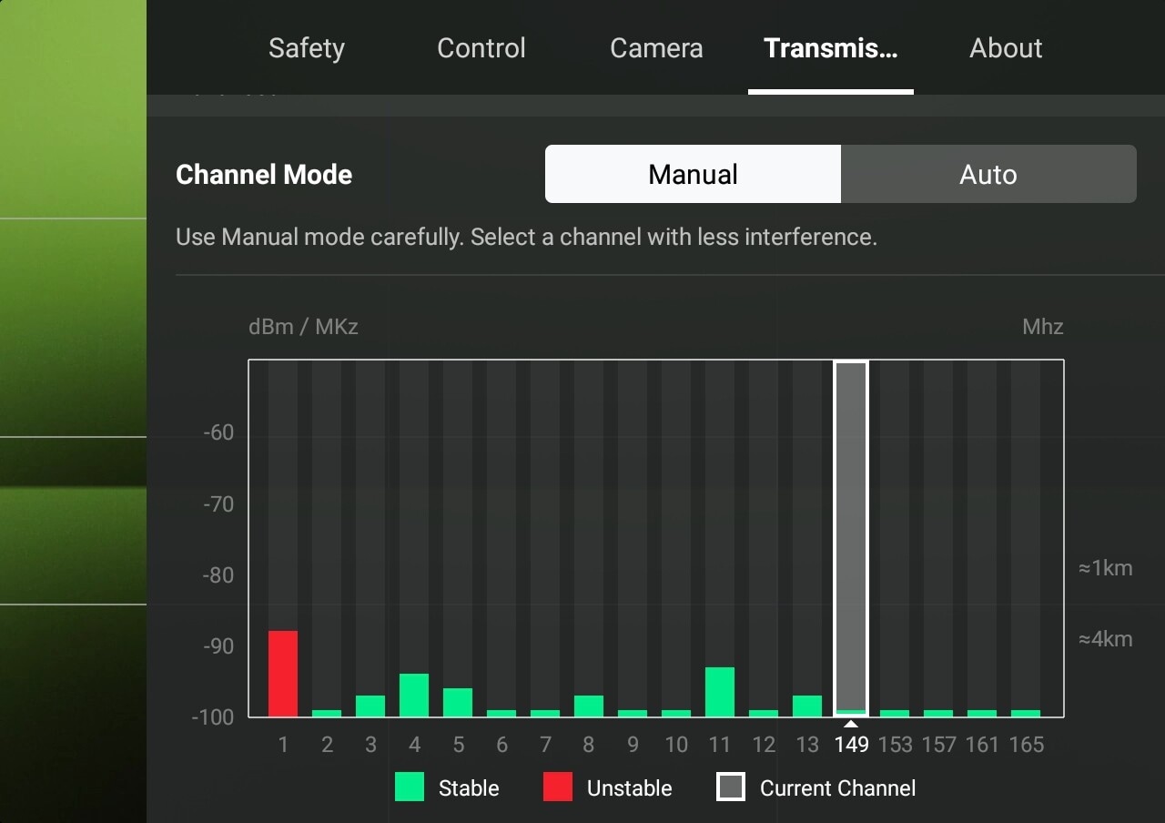The width and height of the screenshot is (1165, 823).
Task: Click the highlighted current channel 149 bar
Action: pyautogui.click(x=851, y=537)
